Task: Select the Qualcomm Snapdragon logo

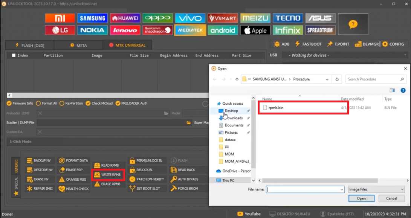Action: pos(157,30)
